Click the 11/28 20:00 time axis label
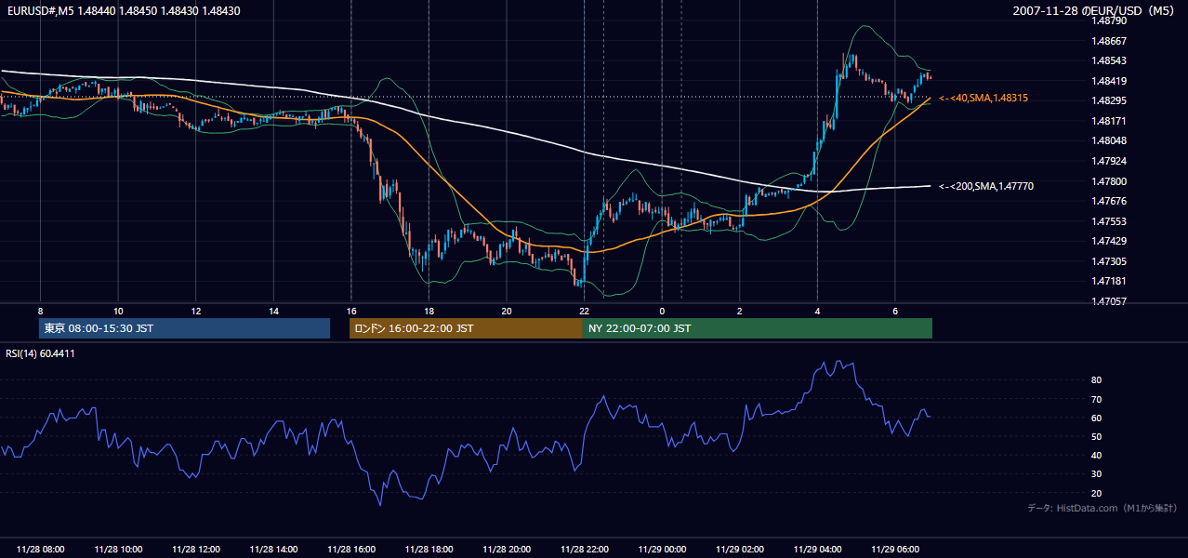The width and height of the screenshot is (1188, 558). [507, 550]
